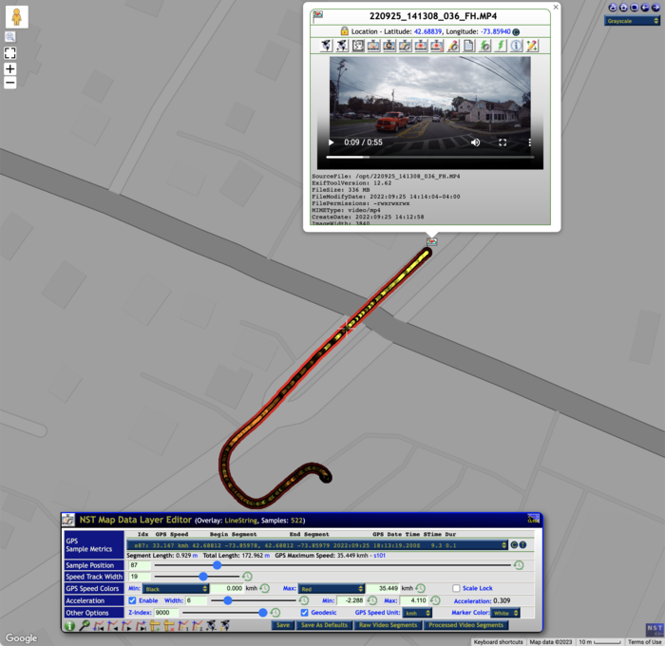Screen dimensions: 665x646
Task: Toggle fullscreen map view
Action: pyautogui.click(x=9, y=53)
